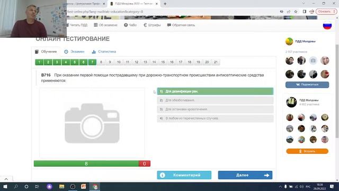Viewport: 339px width, 191px height.
Task: Go to question 4
Action: coord(66,62)
